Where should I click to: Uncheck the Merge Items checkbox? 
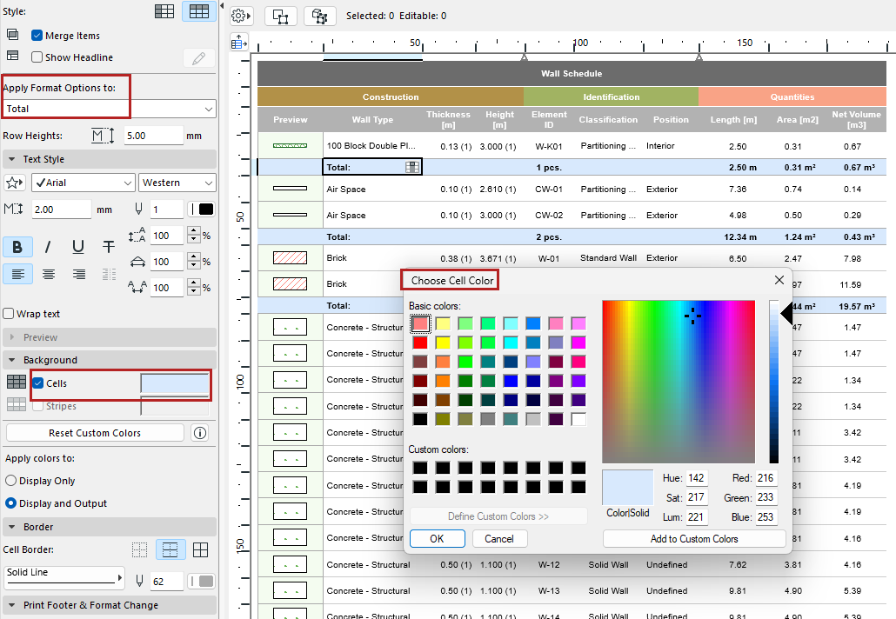point(37,36)
